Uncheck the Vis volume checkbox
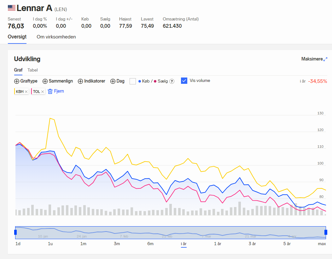332x259 pixels. (x=184, y=81)
